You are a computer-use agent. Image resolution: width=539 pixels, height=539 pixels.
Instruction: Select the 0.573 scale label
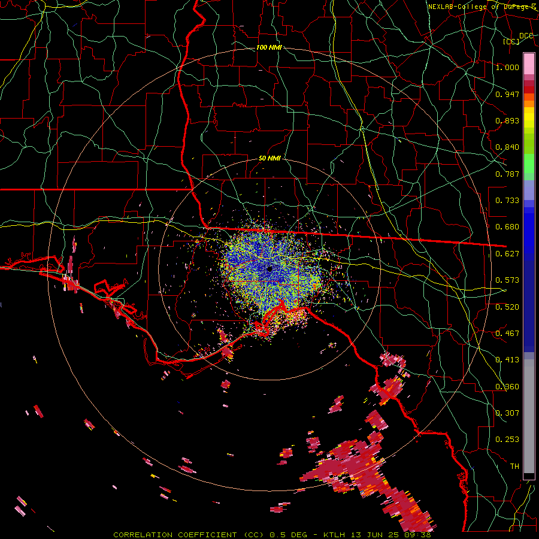507,280
